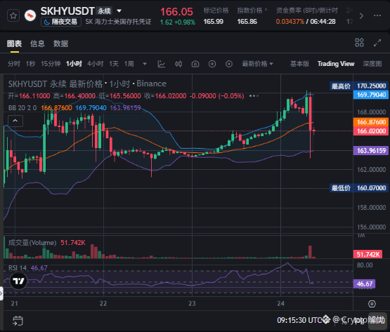Take a chart snapshot with camera icon

pyautogui.click(x=195, y=64)
